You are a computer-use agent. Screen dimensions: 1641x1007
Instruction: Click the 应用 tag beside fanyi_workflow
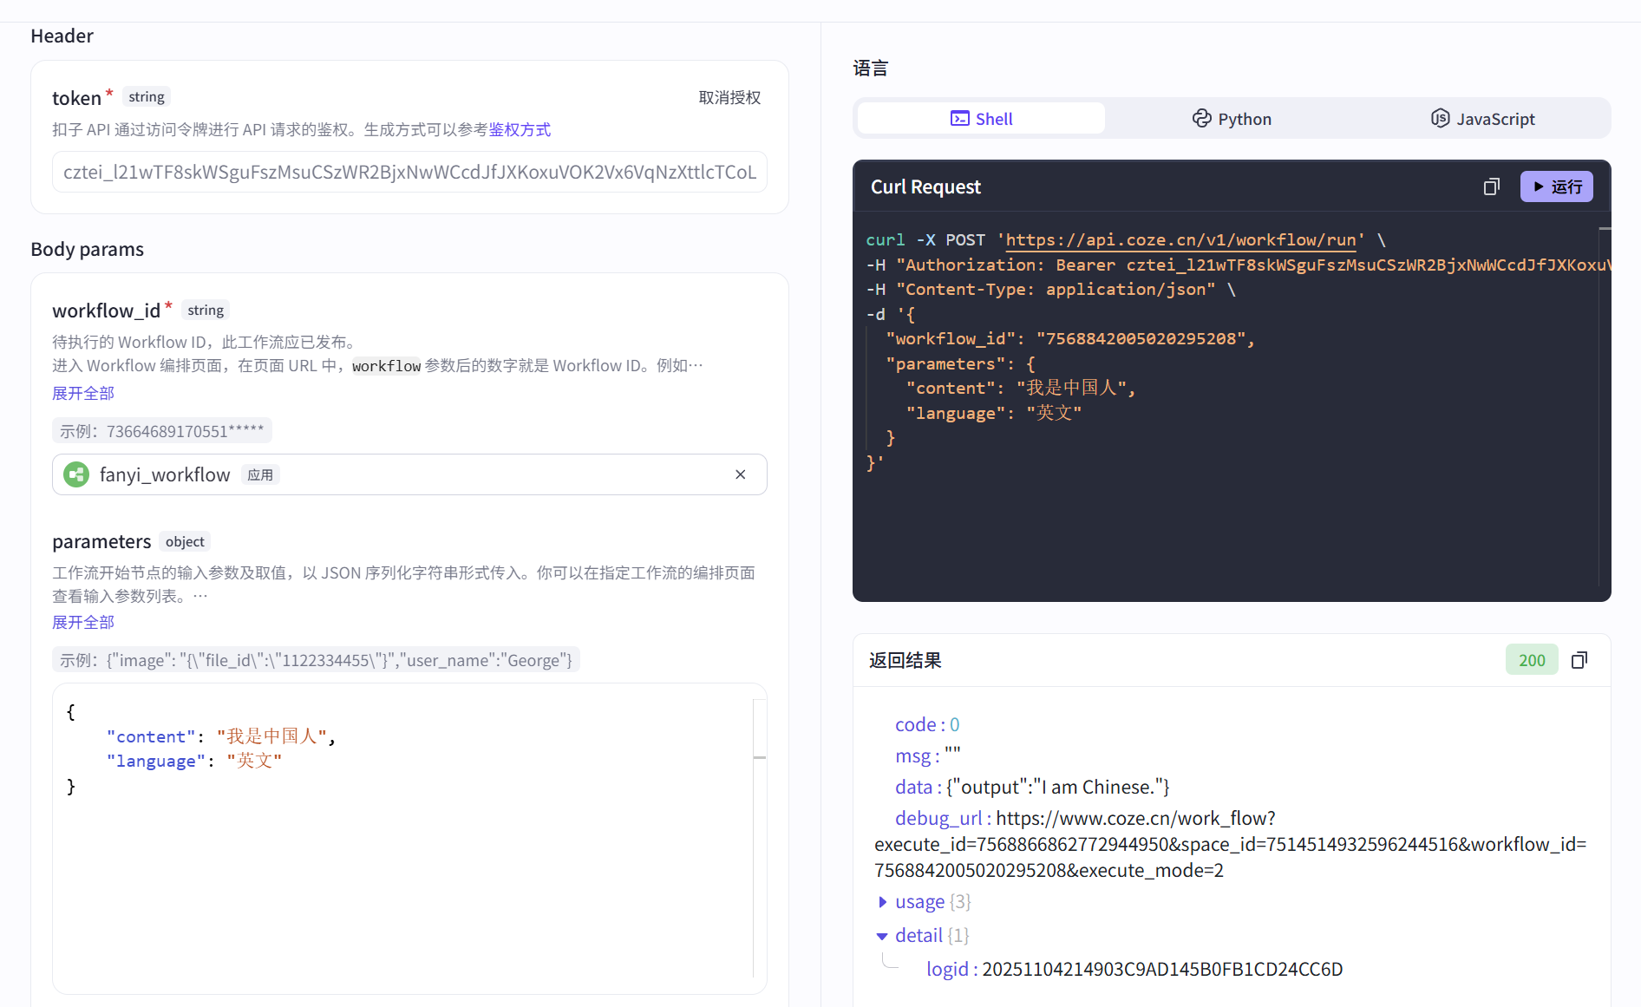tap(260, 474)
